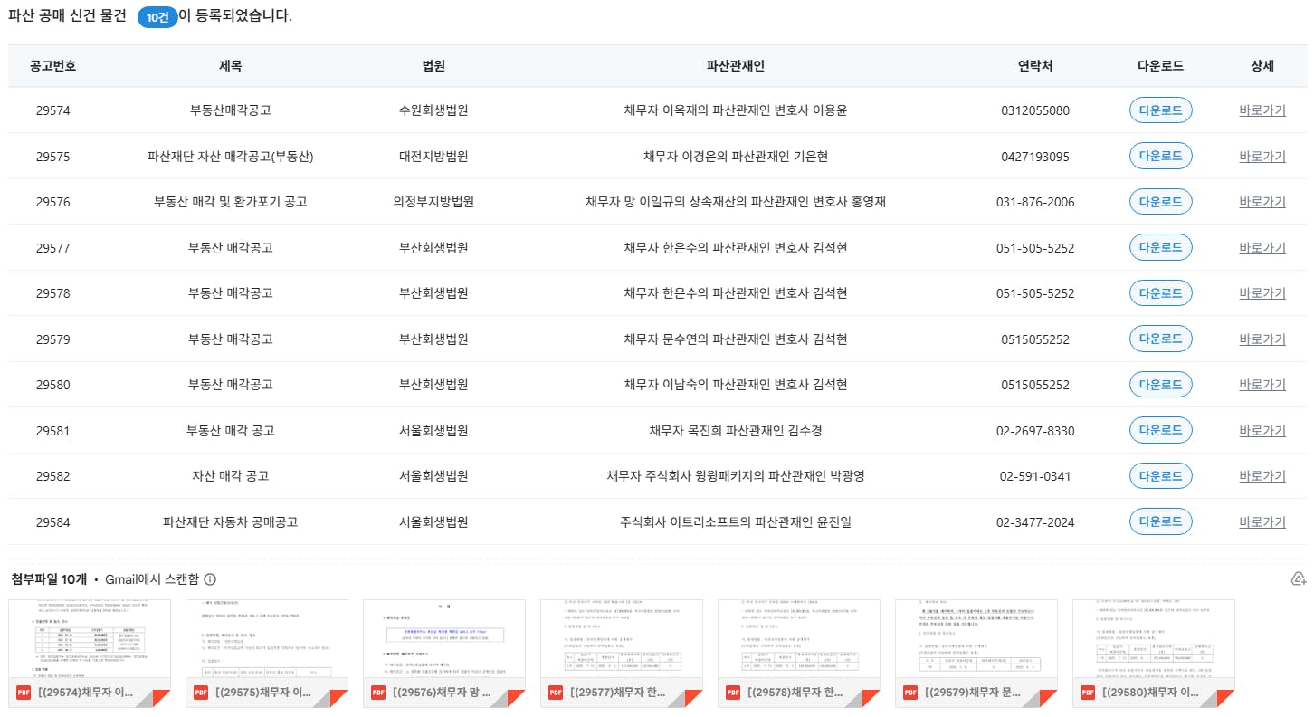The image size is (1314, 717).
Task: Open 바로가기 link for notice 29577
Action: coord(1262,247)
